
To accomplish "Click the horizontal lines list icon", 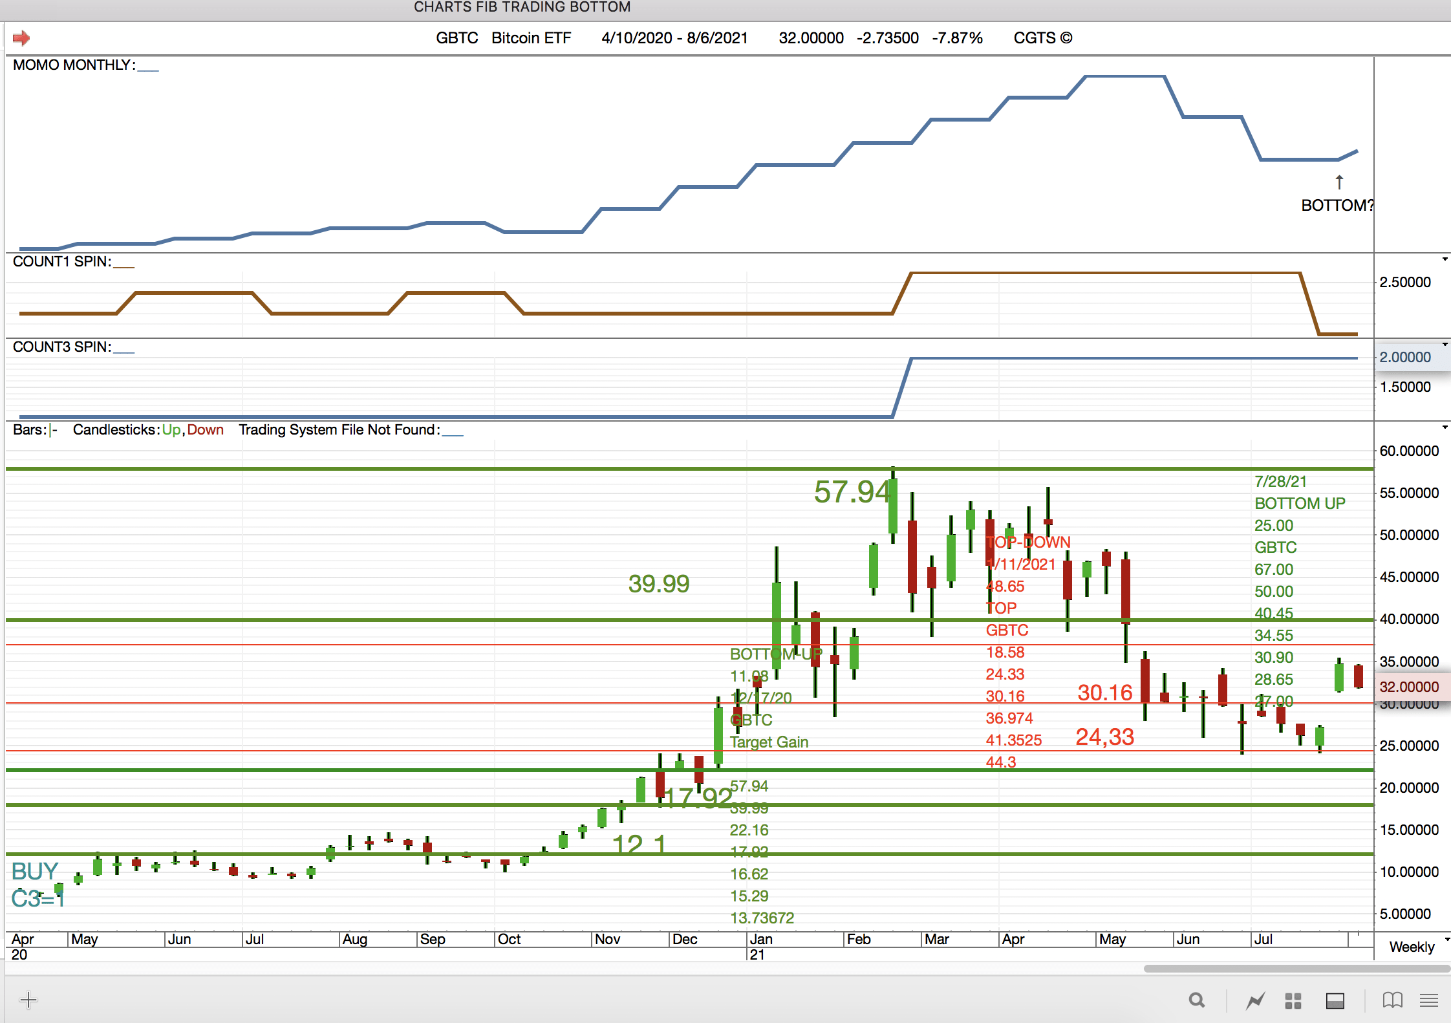I will click(x=1429, y=1001).
